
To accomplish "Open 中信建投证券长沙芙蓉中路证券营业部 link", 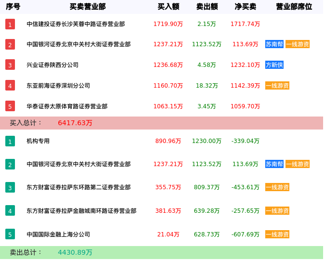I will [x=76, y=24].
